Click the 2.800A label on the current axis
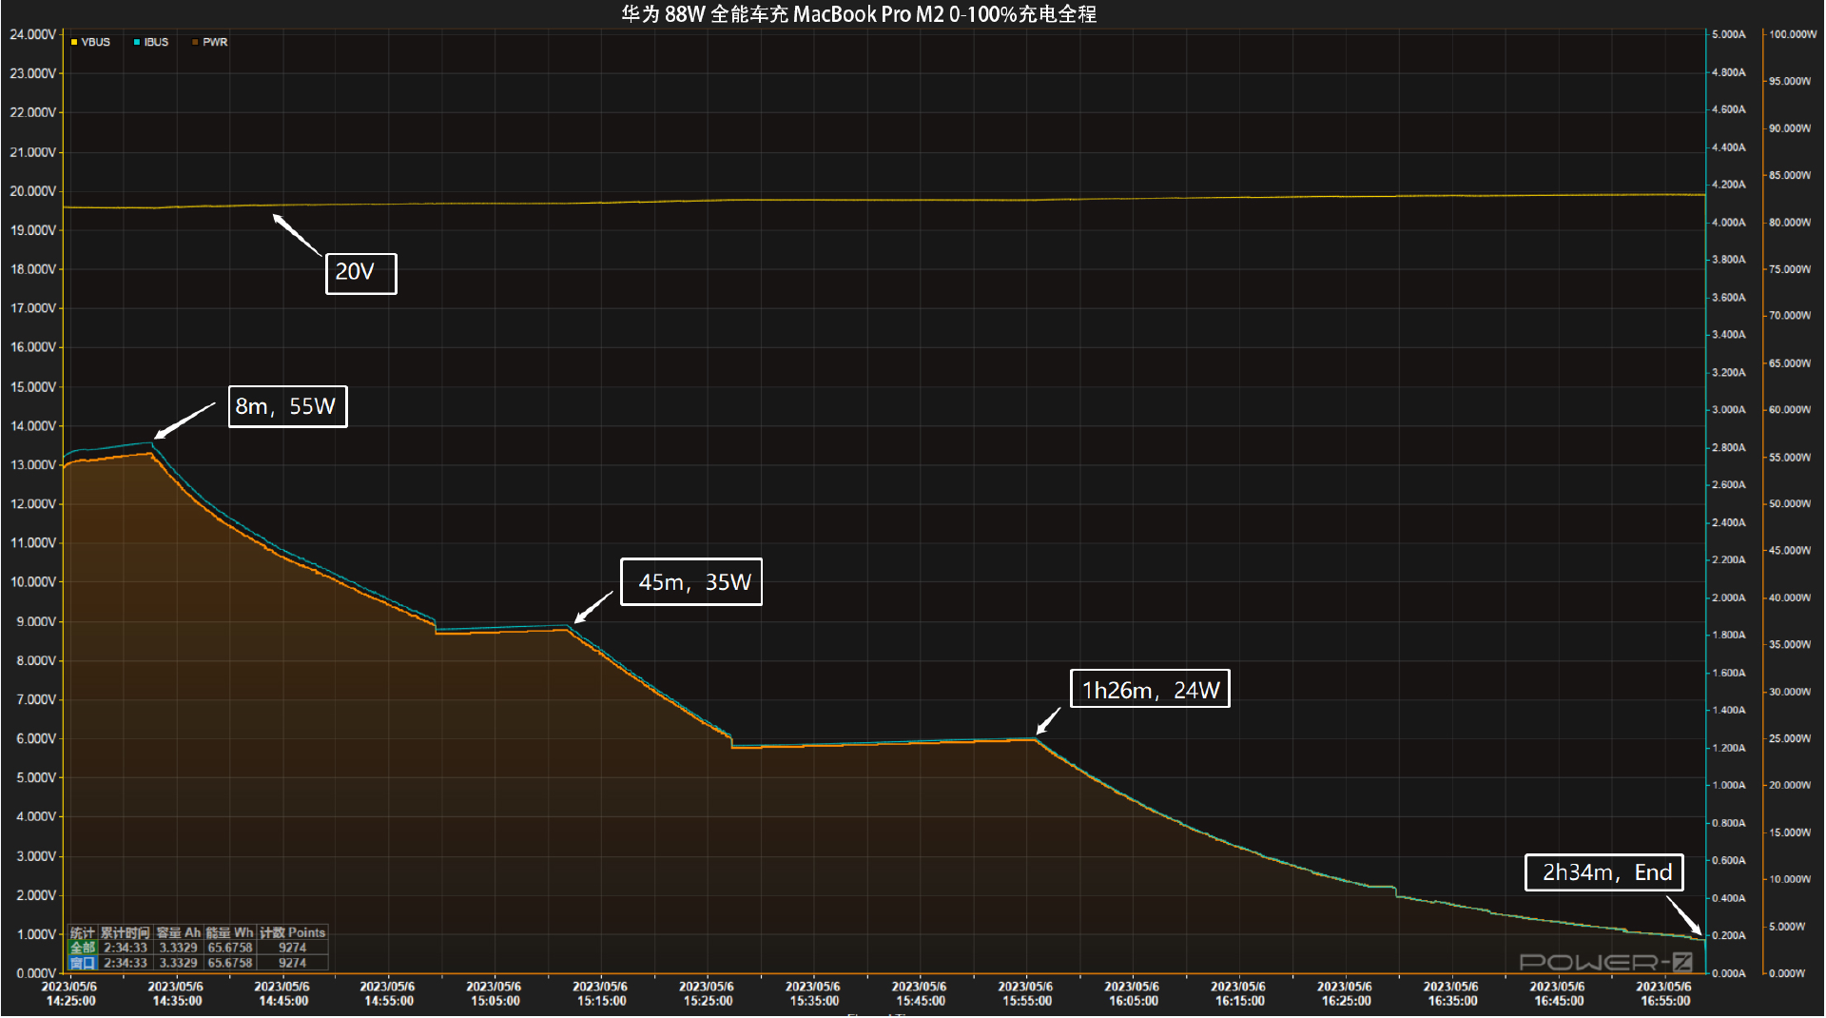 1729,447
